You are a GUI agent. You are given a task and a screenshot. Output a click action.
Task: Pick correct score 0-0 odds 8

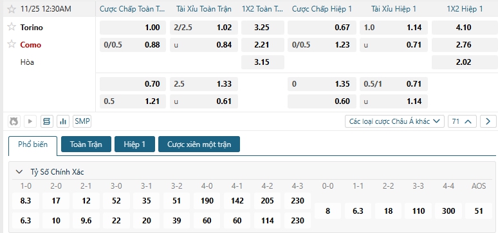(327, 211)
